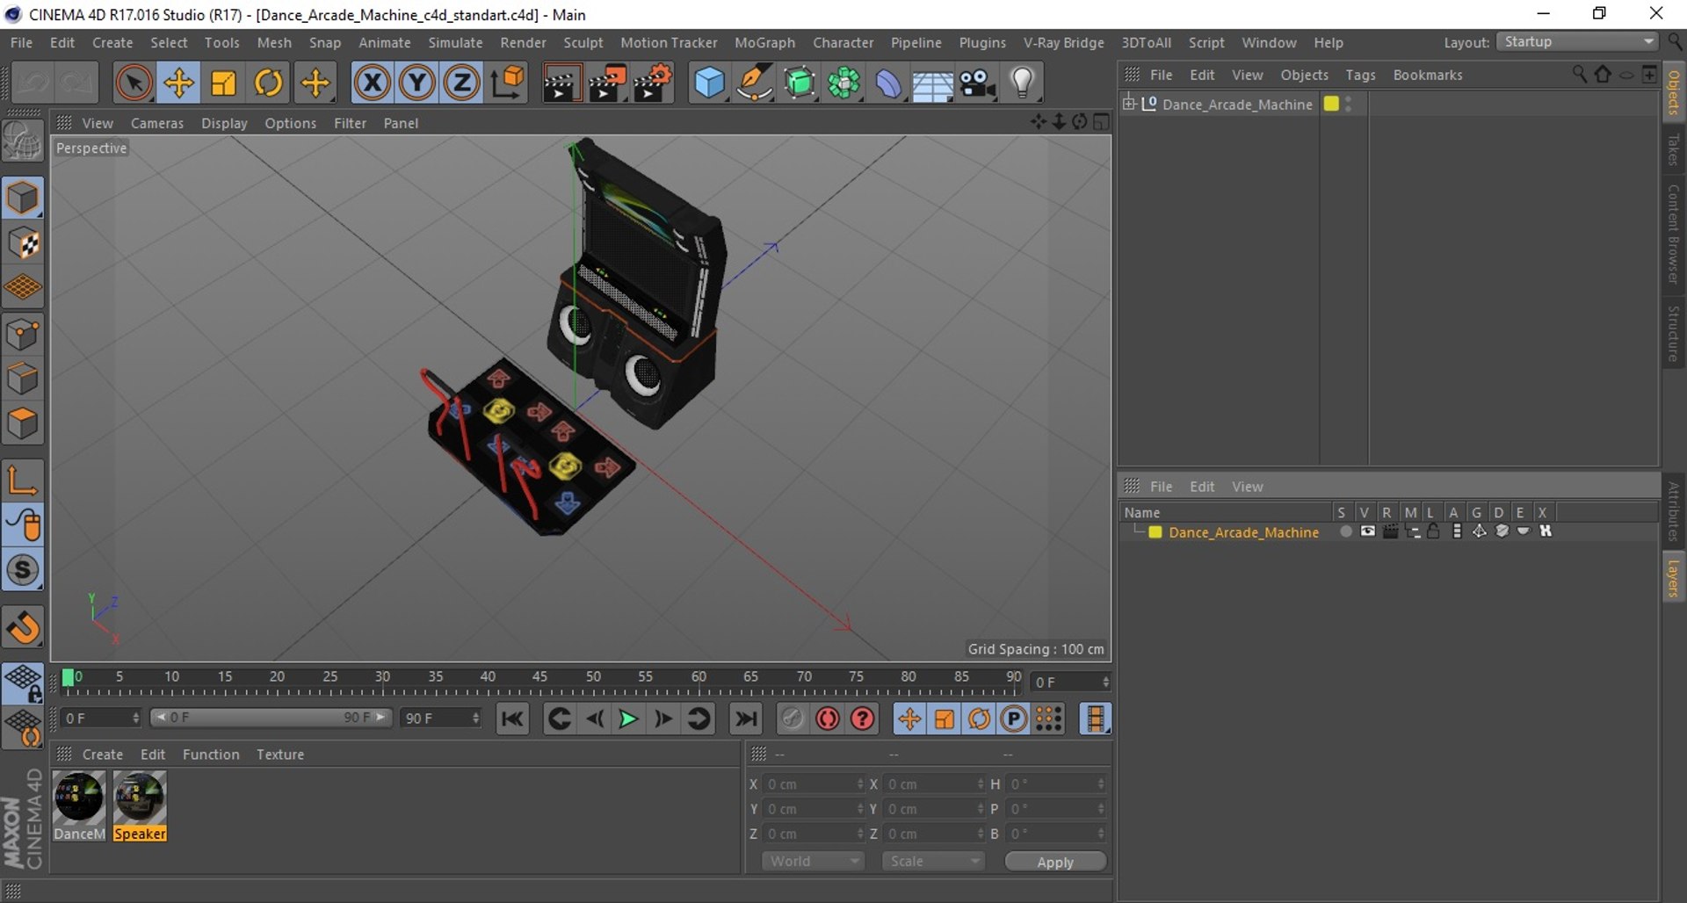Open the World coordinate system dropdown

click(814, 861)
